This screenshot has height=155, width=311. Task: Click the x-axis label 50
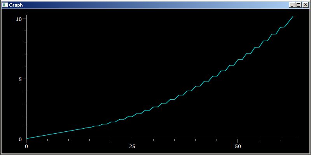pos(238,146)
